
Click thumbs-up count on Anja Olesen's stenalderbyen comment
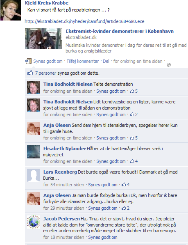click(134, 138)
